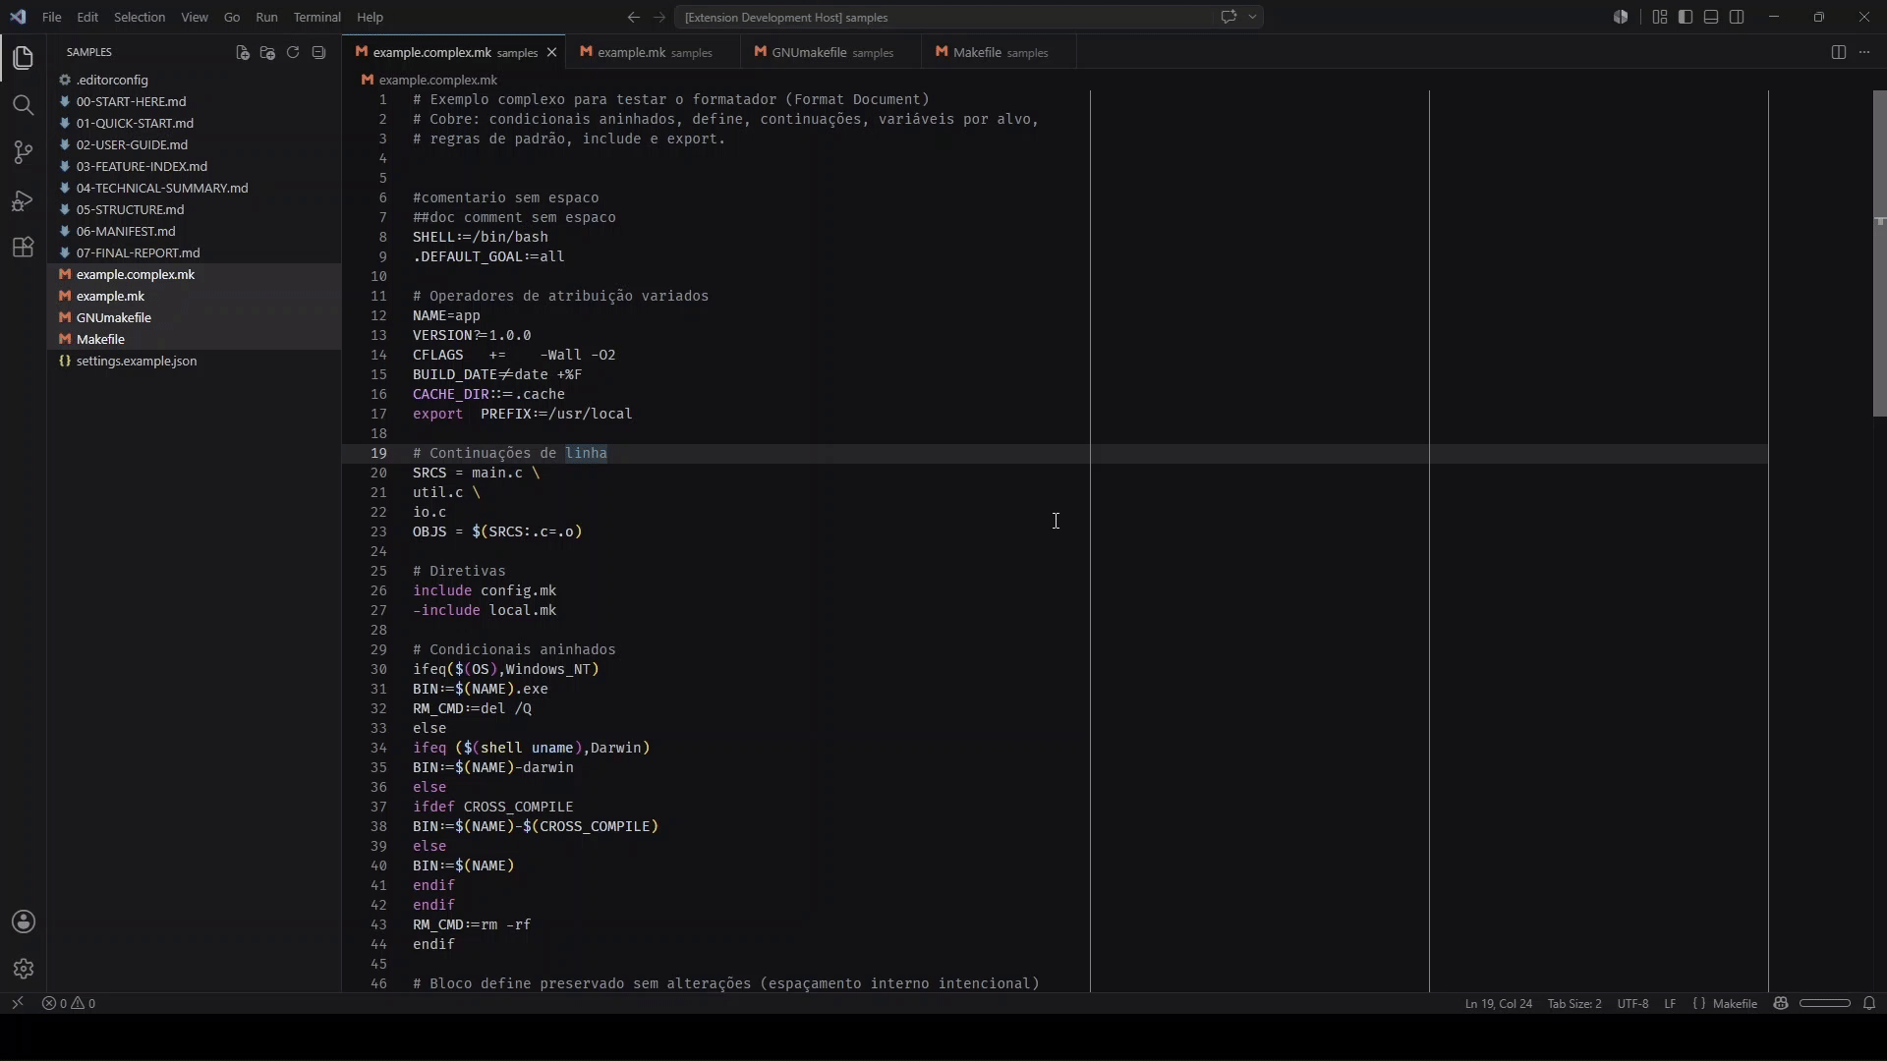The image size is (1887, 1061).
Task: Close the example.complex.mk tab
Action: coord(551,52)
